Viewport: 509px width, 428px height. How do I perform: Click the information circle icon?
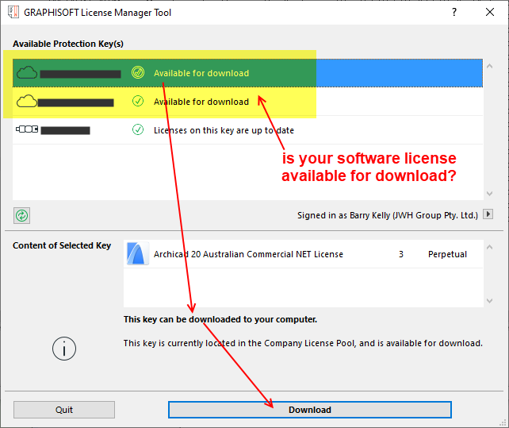pos(64,349)
